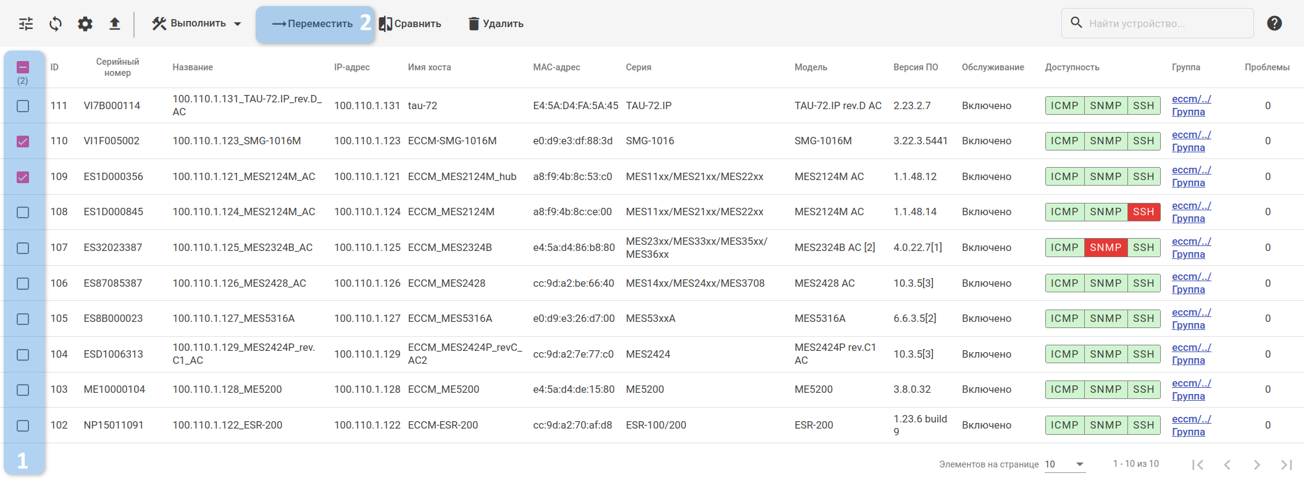Click the upload arrow icon
The width and height of the screenshot is (1304, 481).
pyautogui.click(x=115, y=24)
